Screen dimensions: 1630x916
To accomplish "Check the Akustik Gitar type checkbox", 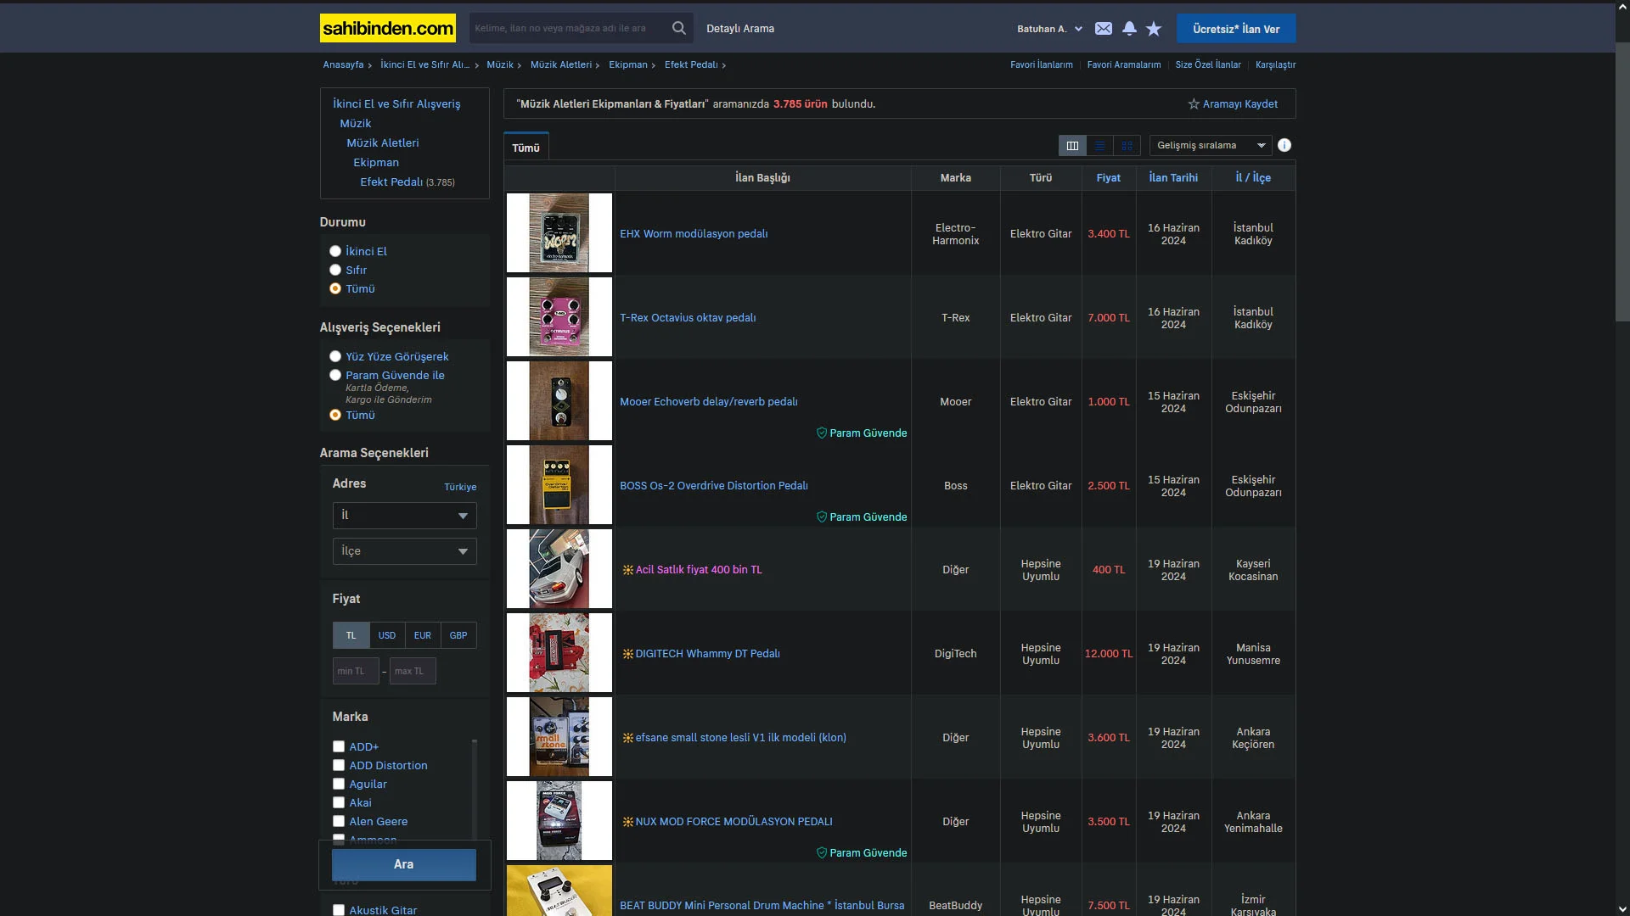I will 339,910.
